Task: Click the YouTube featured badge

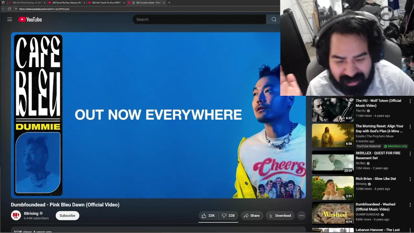Action: pos(368,146)
